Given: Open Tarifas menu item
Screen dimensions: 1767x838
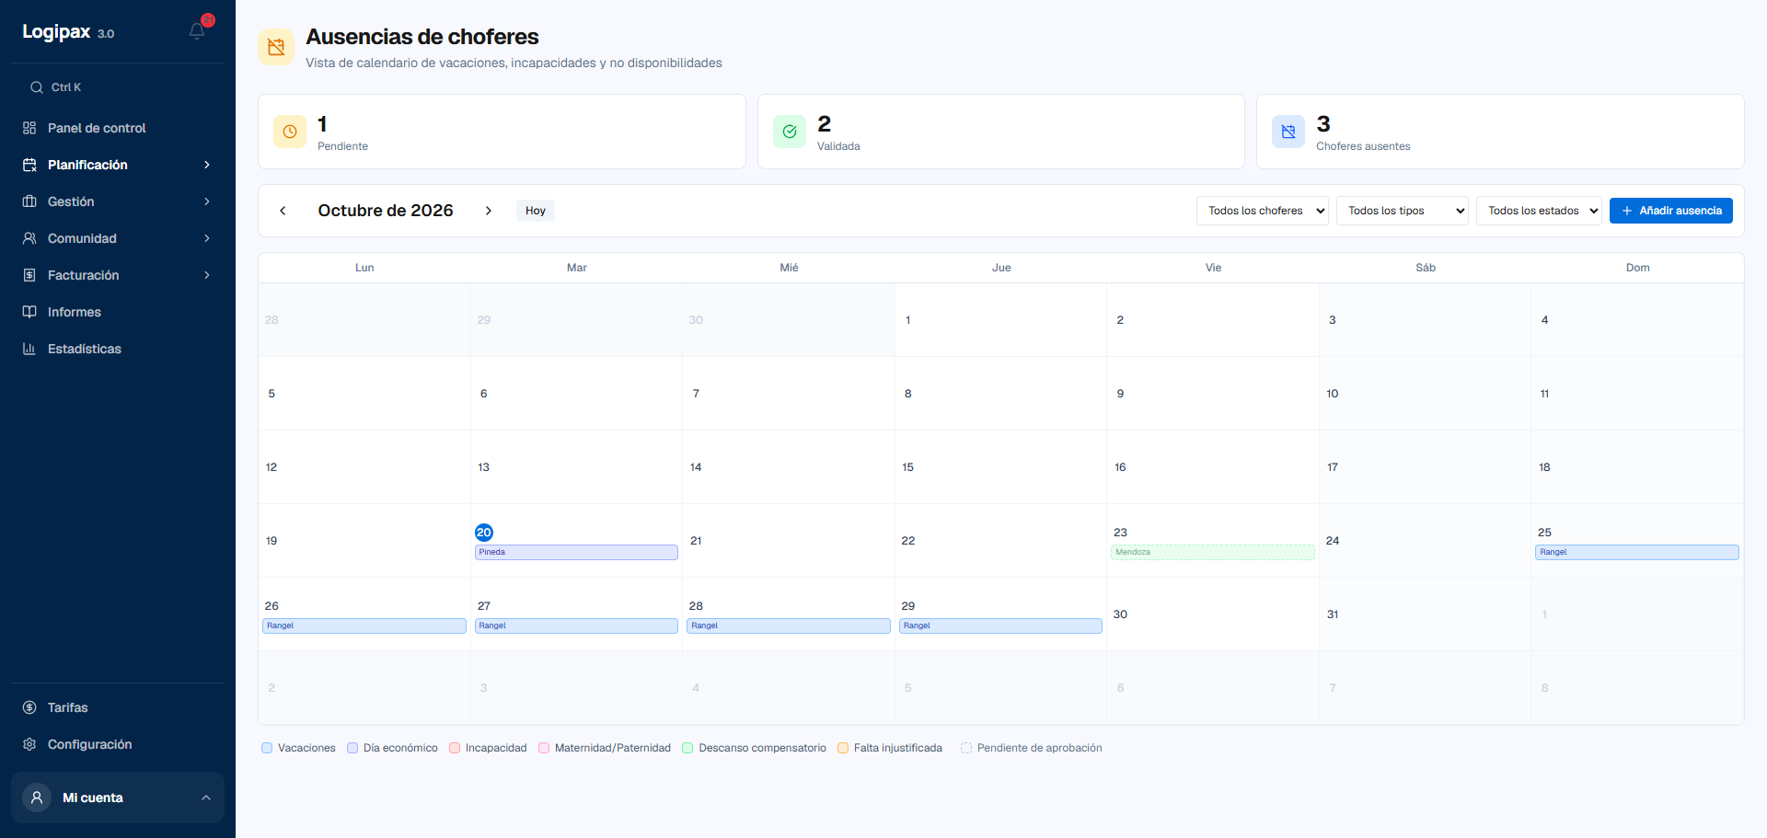Looking at the screenshot, I should [118, 707].
